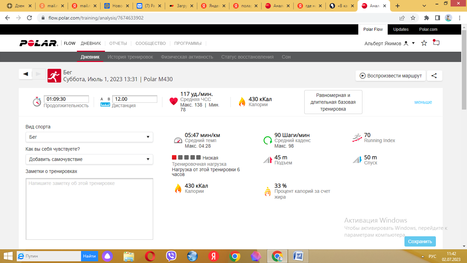Switch to История тренировок tab
Viewport: 467px width, 263px height.
click(130, 57)
